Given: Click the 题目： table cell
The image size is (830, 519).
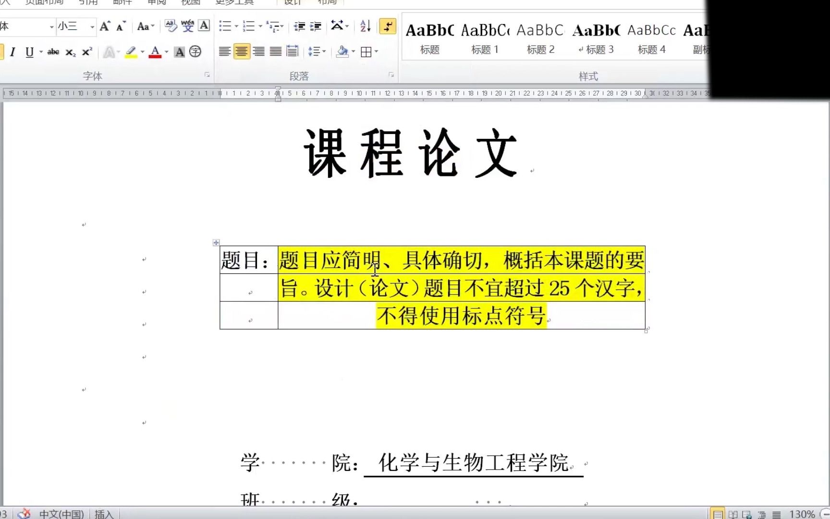Looking at the screenshot, I should 249,260.
